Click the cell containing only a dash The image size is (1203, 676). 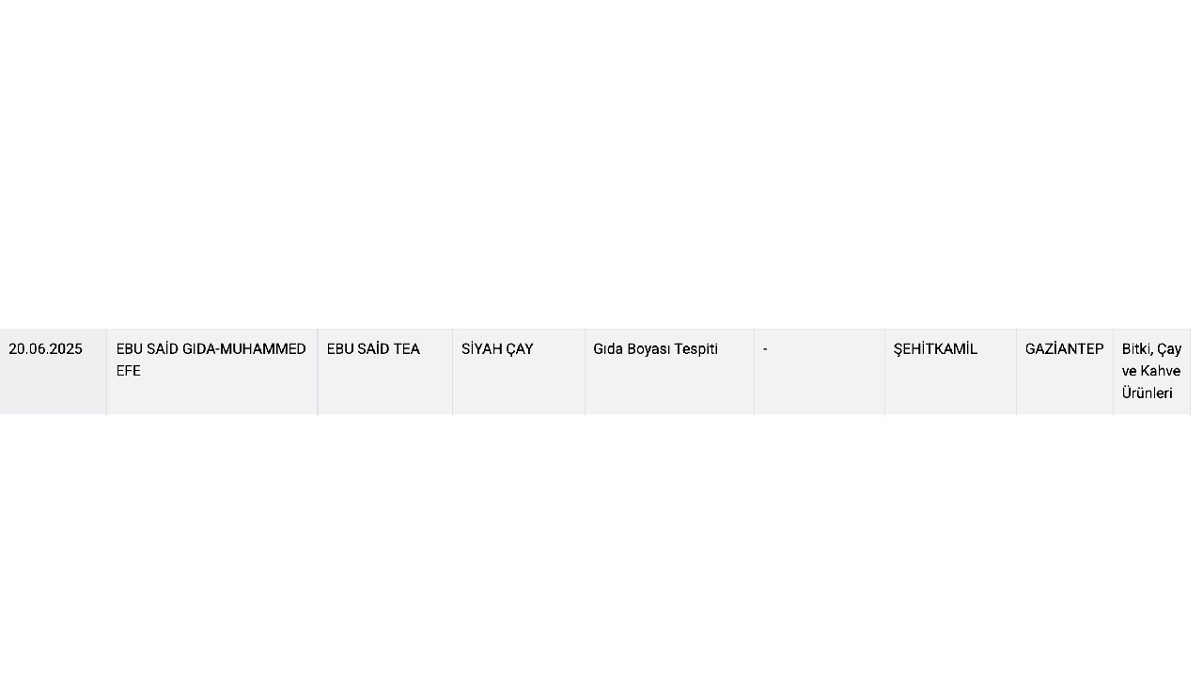pos(820,372)
